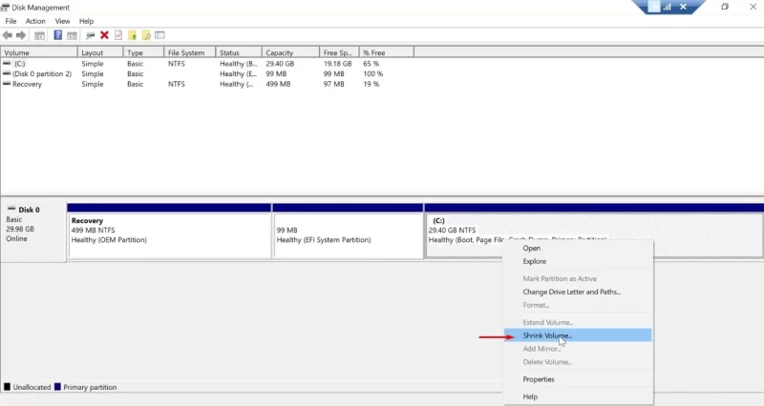Screen dimensions: 764x406
Task: Click the red X Delete toolbar icon
Action: click(104, 35)
